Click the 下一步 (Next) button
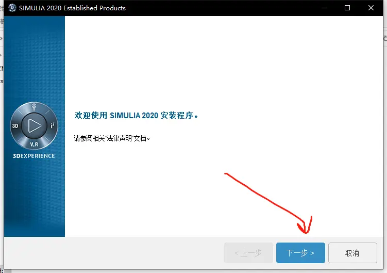 tap(300, 253)
